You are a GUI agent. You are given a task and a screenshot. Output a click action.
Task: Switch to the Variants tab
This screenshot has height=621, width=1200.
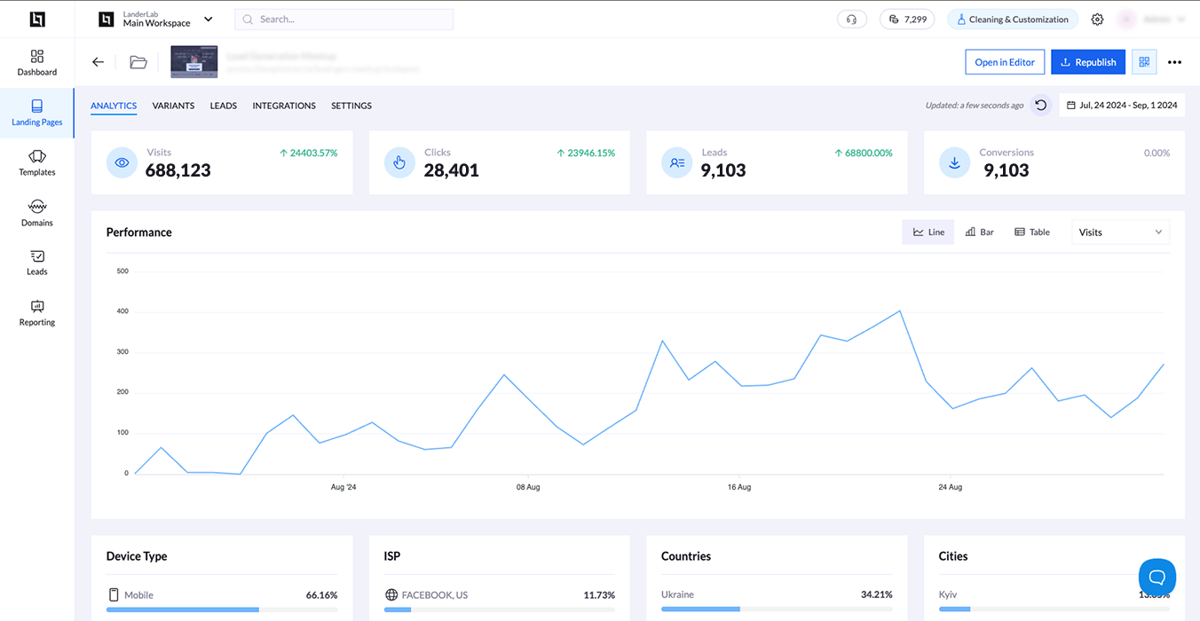(x=173, y=105)
